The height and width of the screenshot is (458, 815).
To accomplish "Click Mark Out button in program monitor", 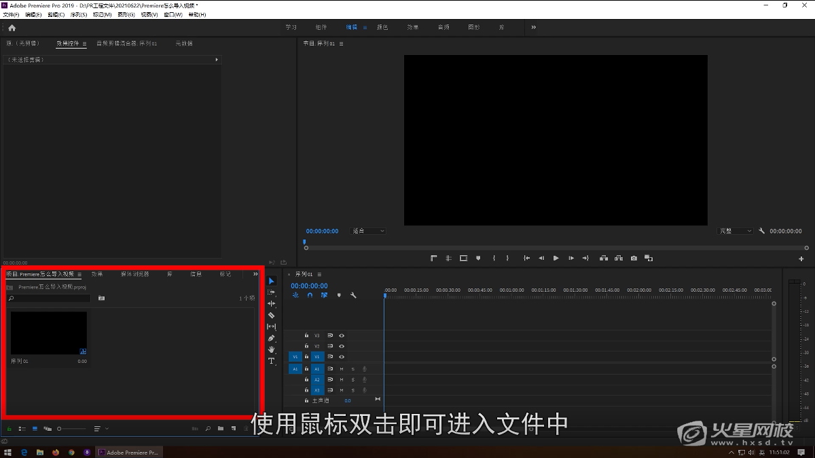I will 507,258.
